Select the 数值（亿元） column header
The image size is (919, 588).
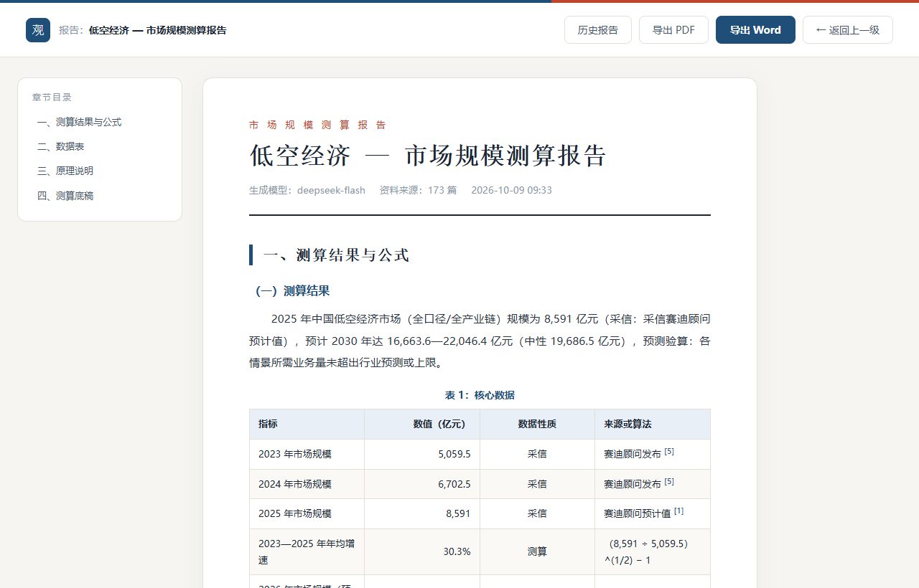point(422,424)
